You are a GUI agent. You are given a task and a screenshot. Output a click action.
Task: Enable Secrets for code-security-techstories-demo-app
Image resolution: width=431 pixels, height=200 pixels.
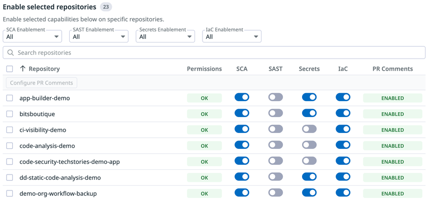[309, 161]
